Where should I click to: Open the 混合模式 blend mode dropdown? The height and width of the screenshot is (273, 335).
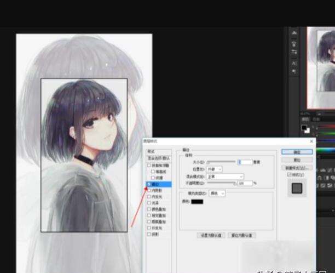(x=225, y=177)
